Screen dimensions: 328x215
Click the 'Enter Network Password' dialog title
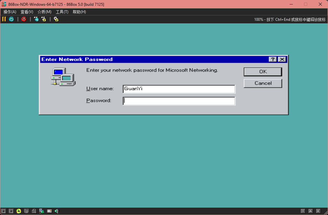click(x=77, y=59)
